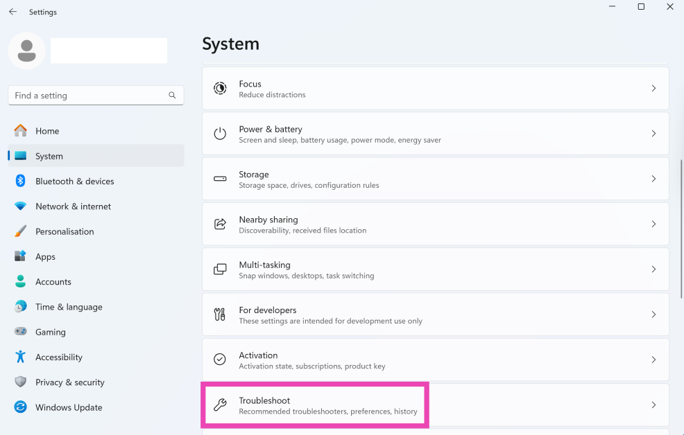Click the Multi-tasking windows icon
Image resolution: width=684 pixels, height=435 pixels.
point(220,269)
